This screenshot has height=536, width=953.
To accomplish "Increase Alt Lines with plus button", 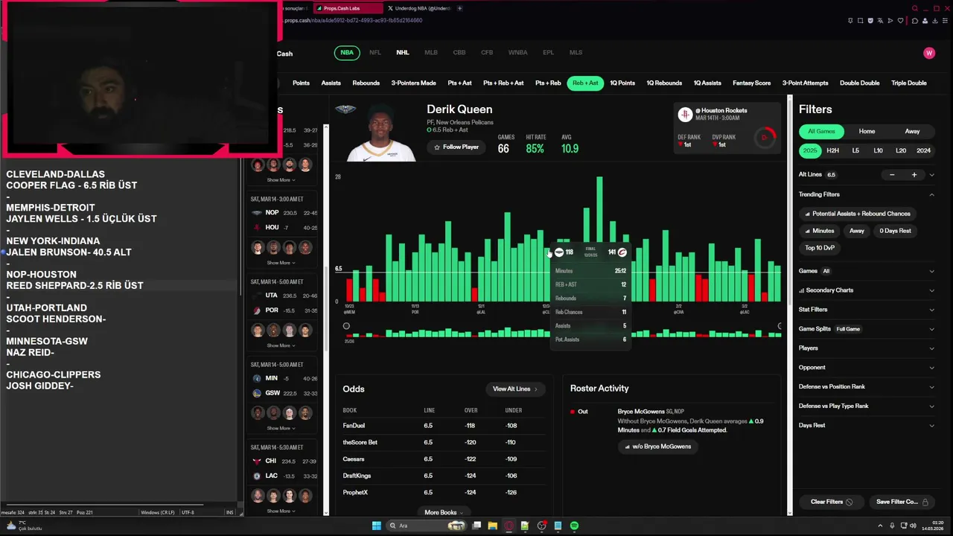I will point(914,175).
